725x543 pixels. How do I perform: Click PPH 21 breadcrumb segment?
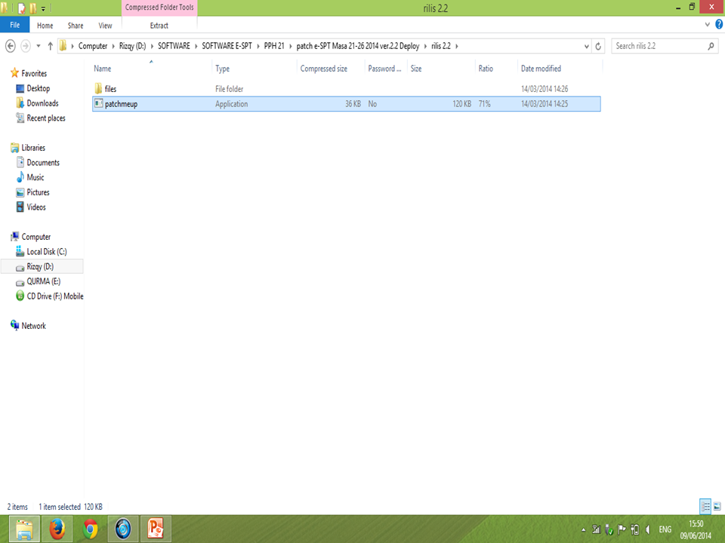(274, 46)
